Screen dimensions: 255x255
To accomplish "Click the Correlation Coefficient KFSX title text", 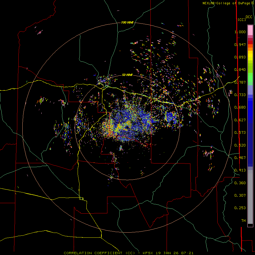I will [108, 253].
